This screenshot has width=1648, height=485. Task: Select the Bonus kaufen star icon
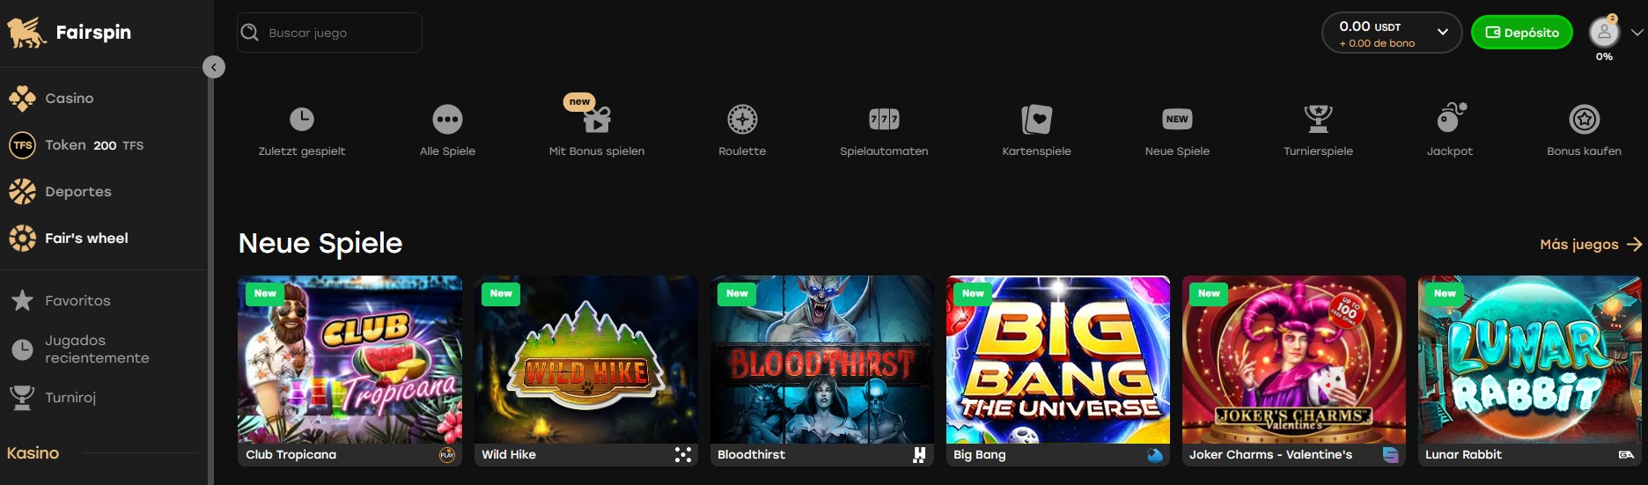(x=1584, y=119)
